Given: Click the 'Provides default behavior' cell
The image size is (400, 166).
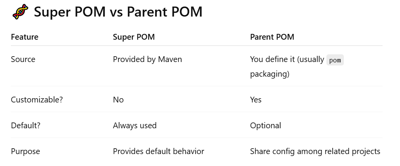Looking at the screenshot, I should point(158,151).
